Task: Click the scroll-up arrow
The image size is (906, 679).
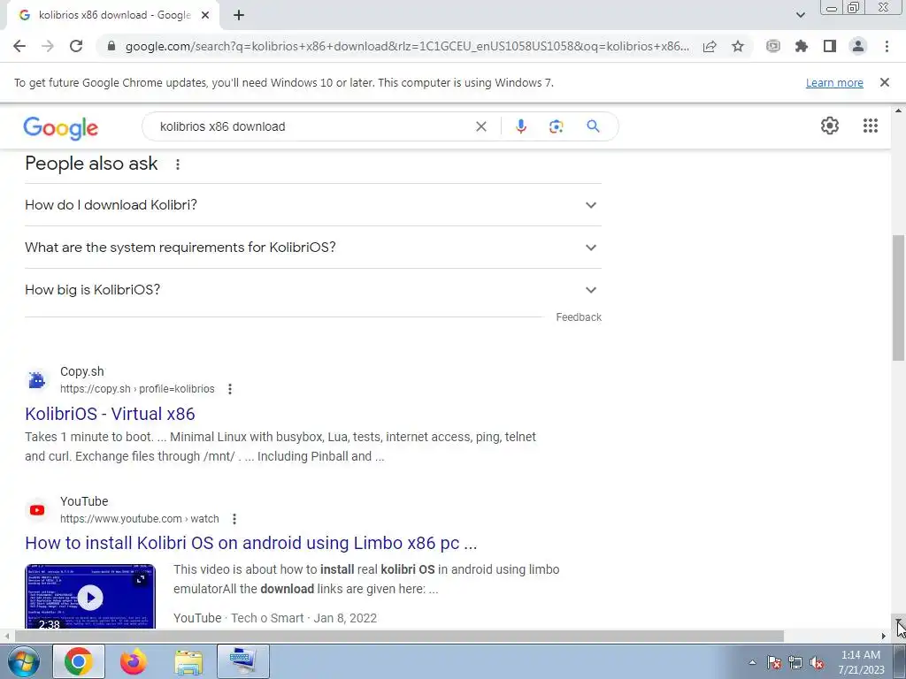Action: [899, 111]
